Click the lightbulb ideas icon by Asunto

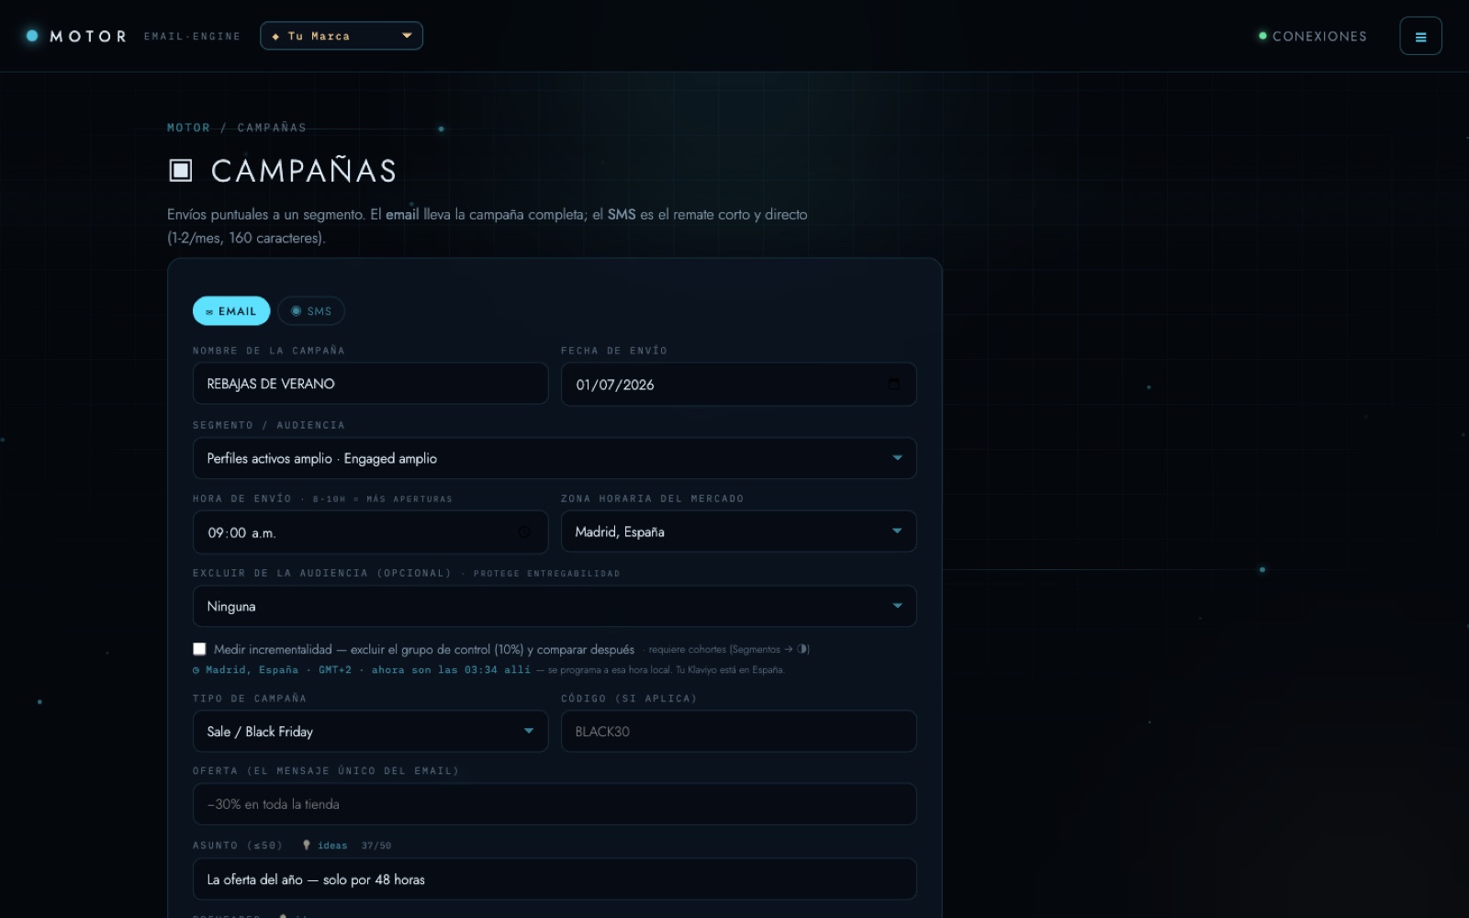307,845
